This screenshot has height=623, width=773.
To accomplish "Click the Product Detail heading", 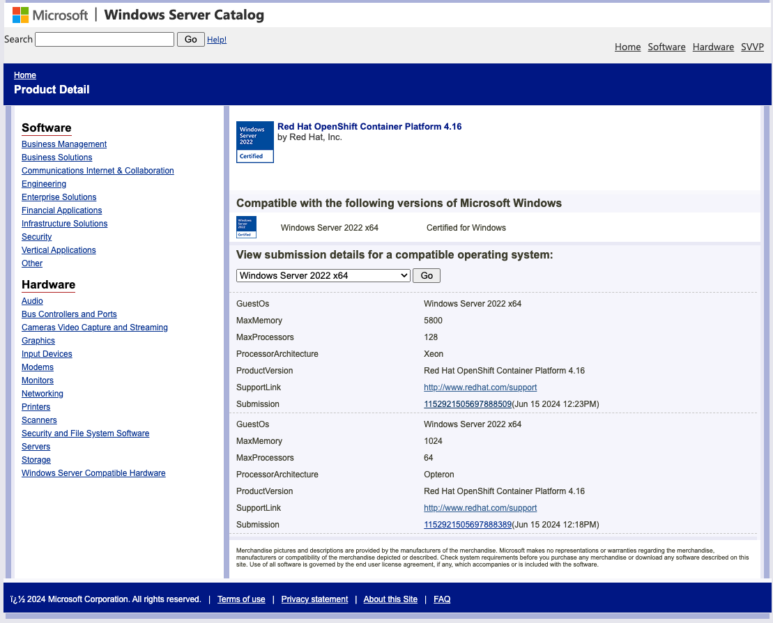I will coord(52,89).
